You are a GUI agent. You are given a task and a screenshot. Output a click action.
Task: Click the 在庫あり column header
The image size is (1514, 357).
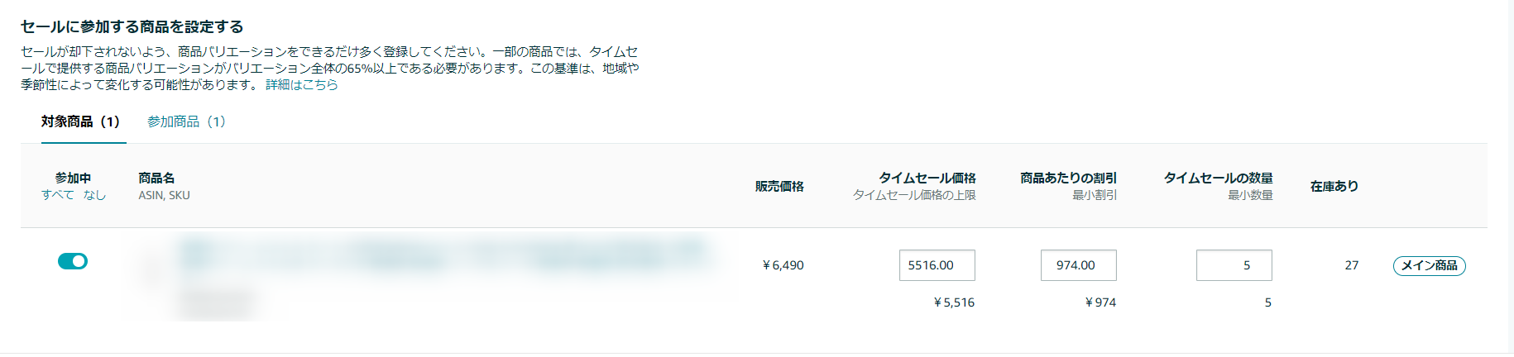click(1334, 186)
